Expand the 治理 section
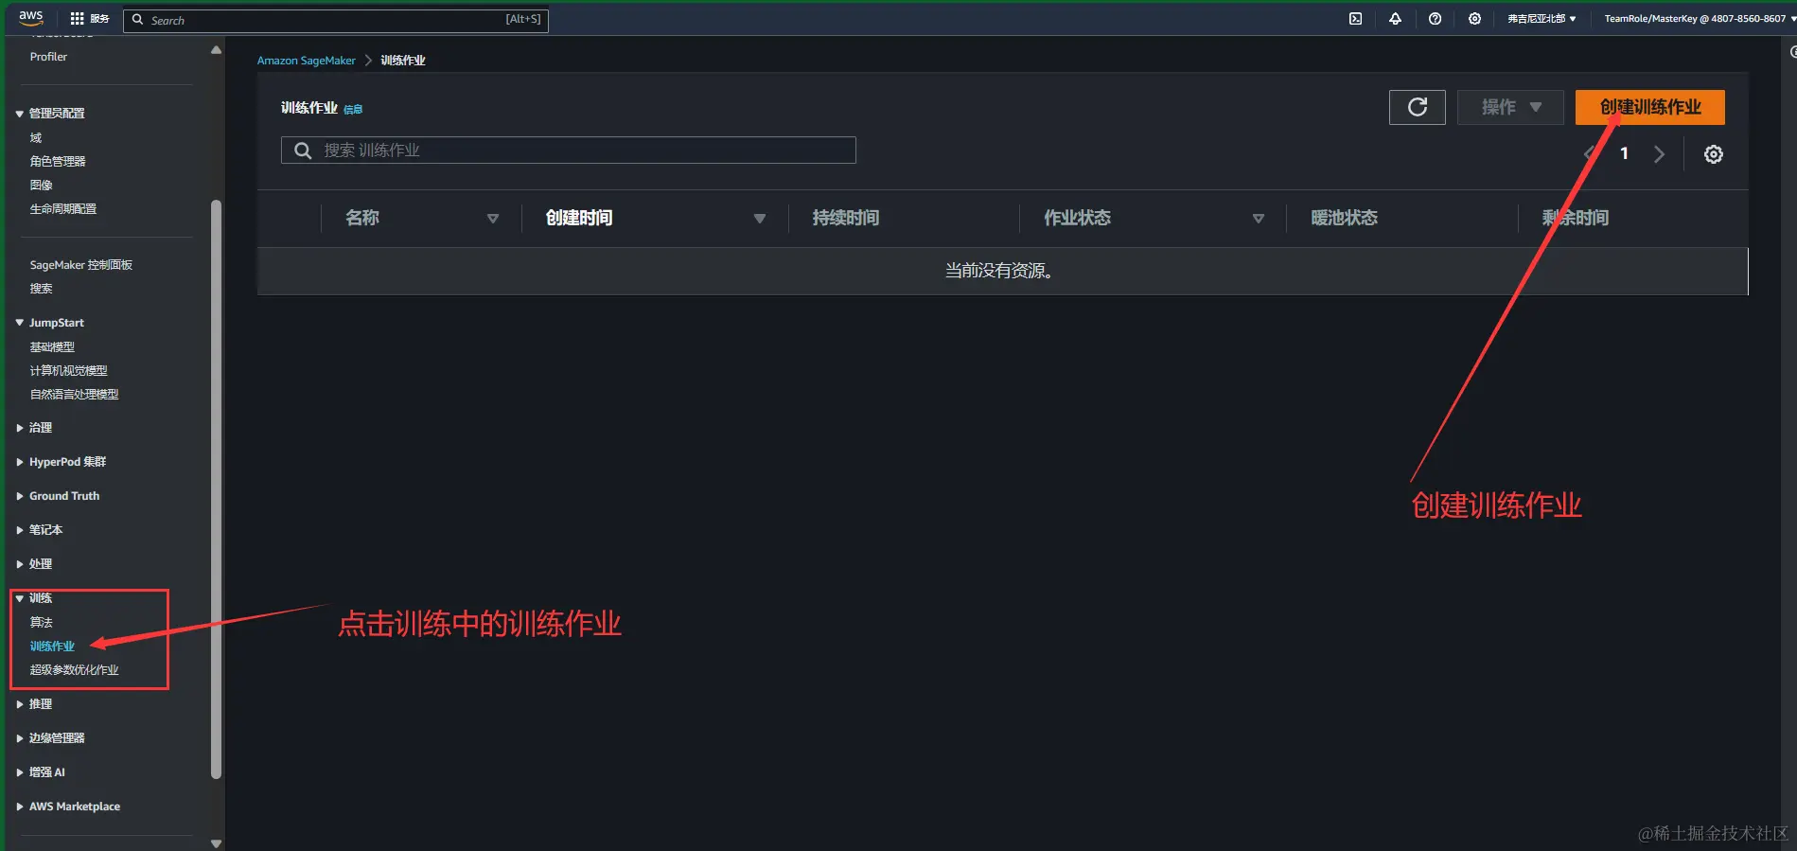Image resolution: width=1797 pixels, height=851 pixels. tap(19, 428)
